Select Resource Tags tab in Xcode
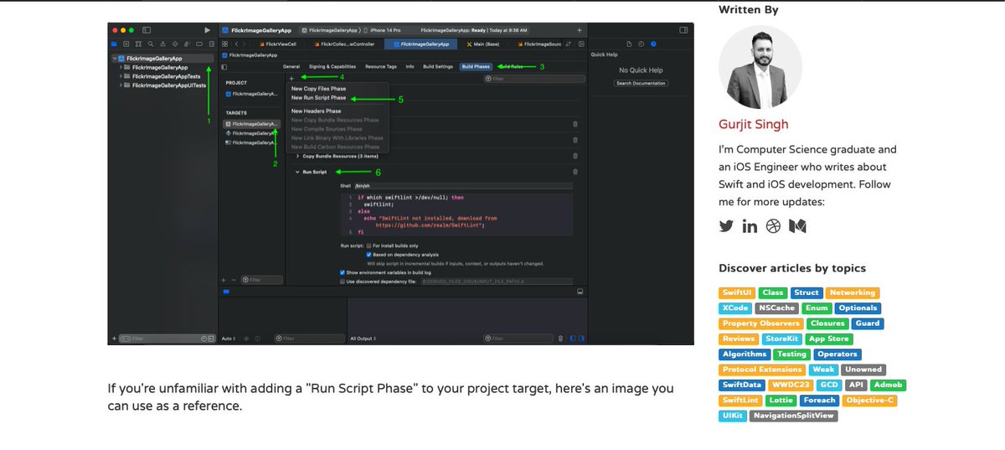Viewport: 1005px width, 450px height. (x=381, y=66)
